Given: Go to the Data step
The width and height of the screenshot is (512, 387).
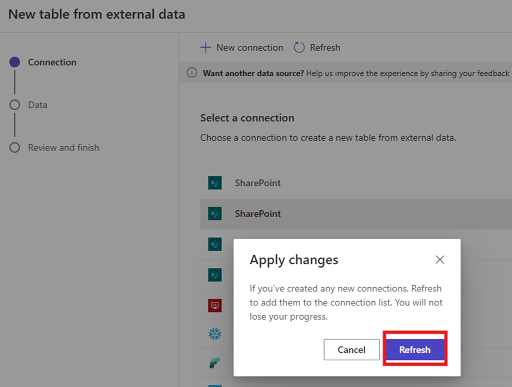Looking at the screenshot, I should tap(37, 105).
